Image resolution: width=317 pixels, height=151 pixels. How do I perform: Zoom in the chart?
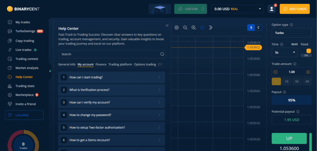click(x=194, y=28)
